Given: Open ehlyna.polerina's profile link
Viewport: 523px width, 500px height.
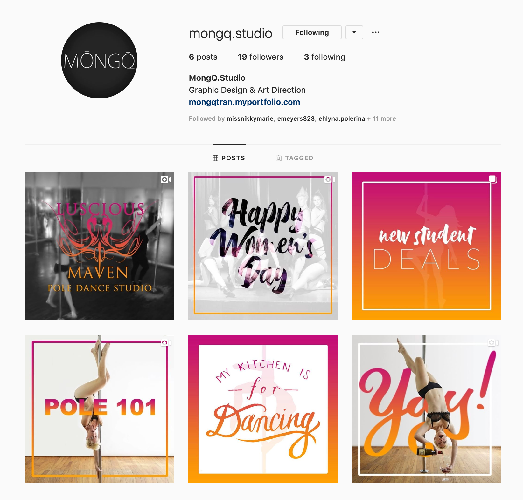Looking at the screenshot, I should (342, 118).
